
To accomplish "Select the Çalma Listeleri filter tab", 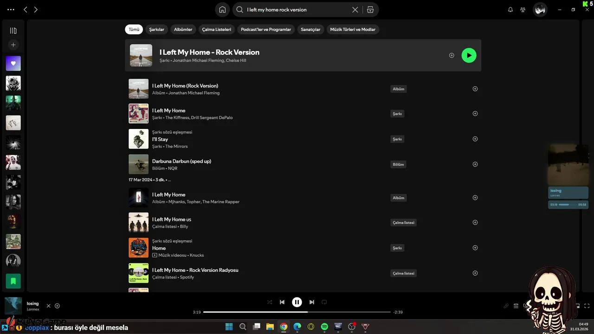I will point(216,29).
